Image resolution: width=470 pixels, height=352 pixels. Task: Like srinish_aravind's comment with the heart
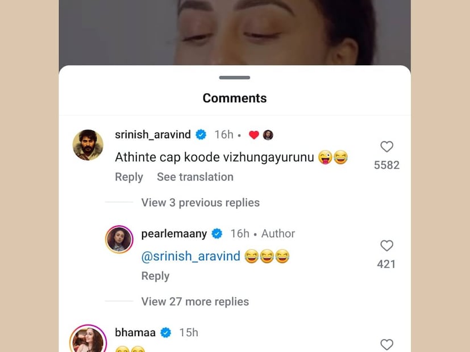click(386, 147)
